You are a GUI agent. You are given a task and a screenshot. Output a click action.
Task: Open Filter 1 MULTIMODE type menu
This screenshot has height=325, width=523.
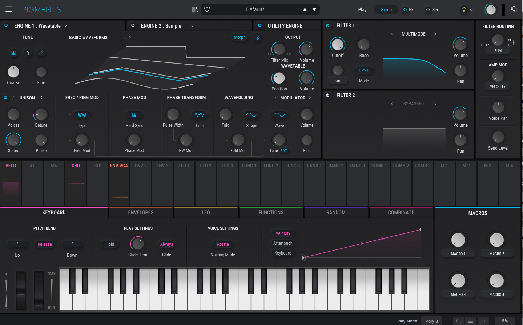(x=414, y=34)
